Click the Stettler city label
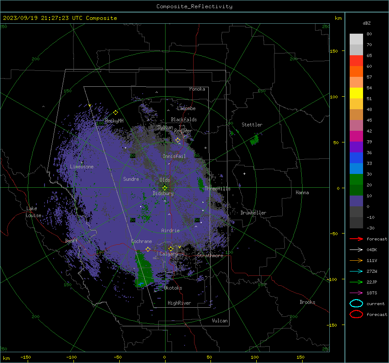The image size is (389, 363). click(252, 125)
